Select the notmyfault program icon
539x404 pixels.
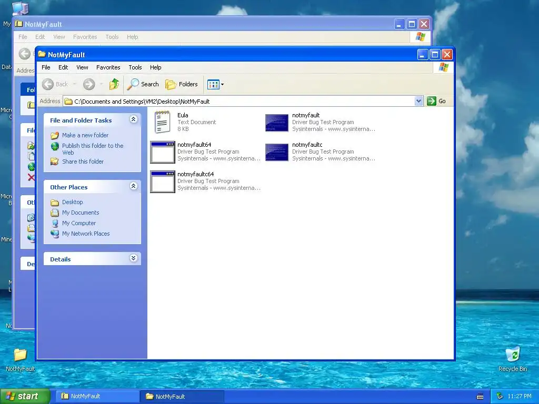(277, 123)
